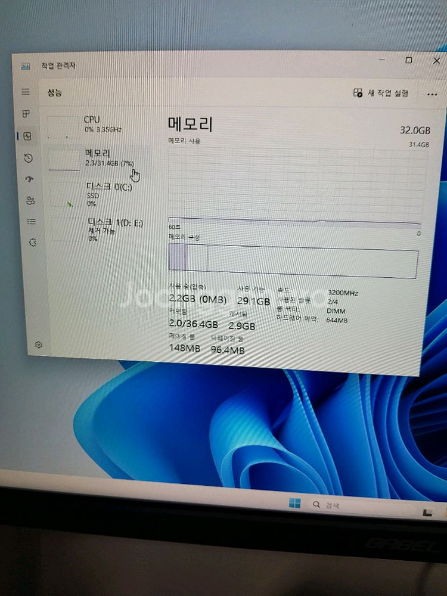The image size is (447, 596).
Task: Click 새 작업 실행 (Run new task) button
Action: pyautogui.click(x=381, y=93)
